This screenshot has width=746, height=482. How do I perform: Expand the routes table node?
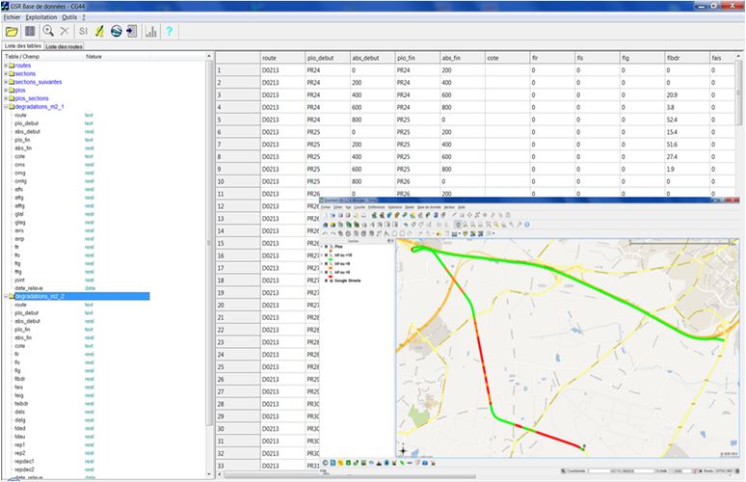(x=5, y=66)
